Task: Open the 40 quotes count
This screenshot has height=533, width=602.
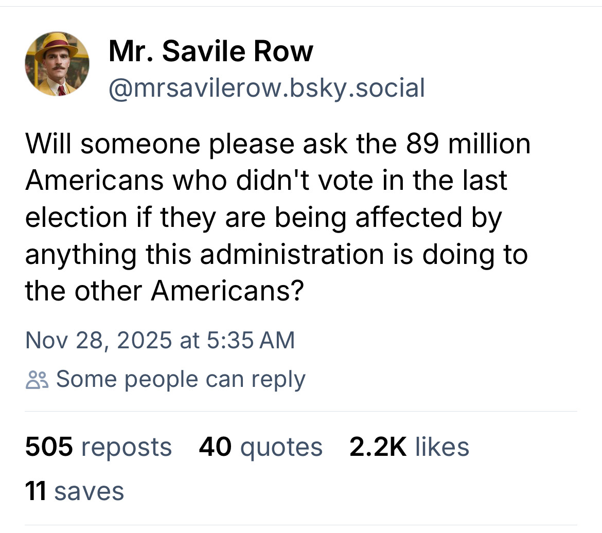Action: click(x=215, y=447)
